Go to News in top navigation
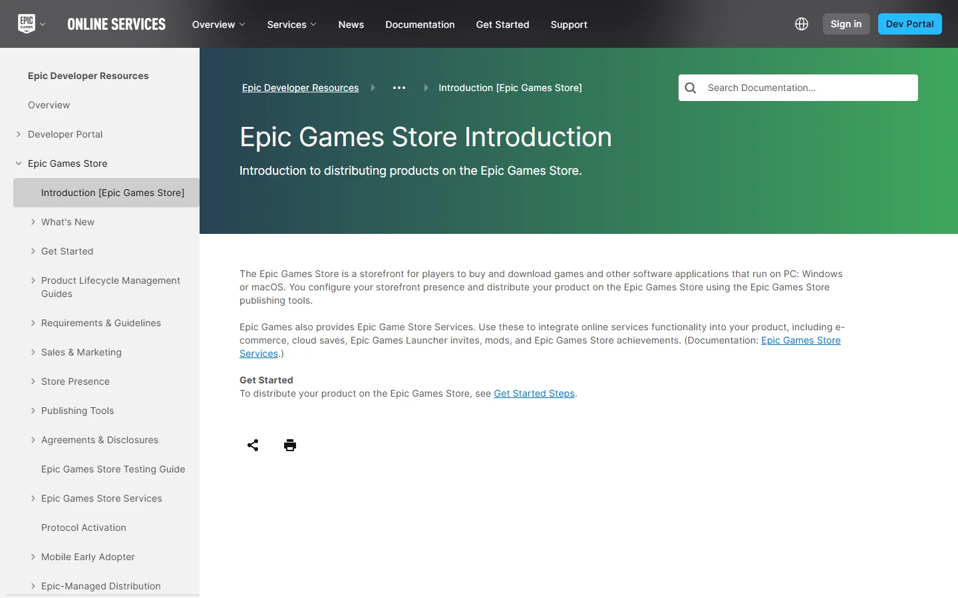Image resolution: width=958 pixels, height=598 pixels. [351, 25]
